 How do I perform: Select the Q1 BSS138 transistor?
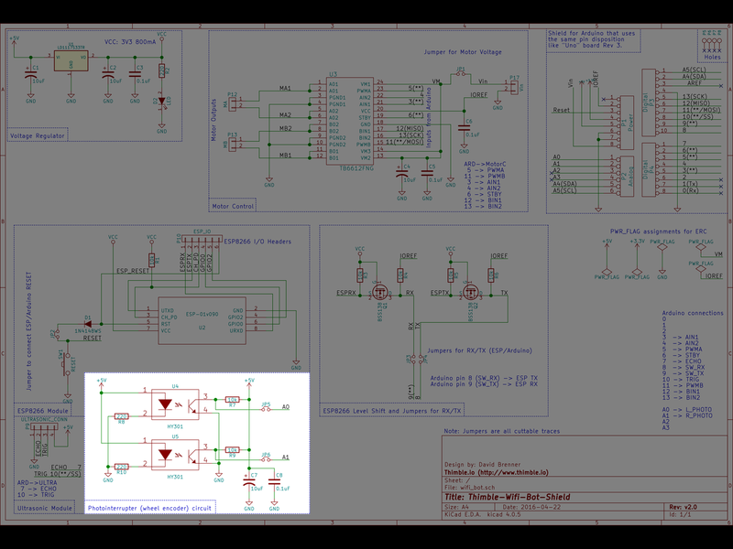coord(380,292)
